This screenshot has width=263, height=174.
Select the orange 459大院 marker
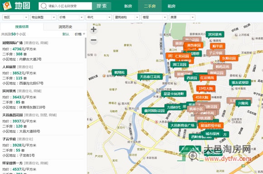tap(202, 97)
